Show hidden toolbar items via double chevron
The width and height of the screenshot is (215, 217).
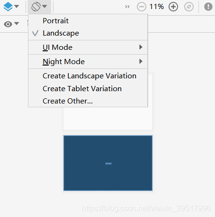[x=127, y=7]
